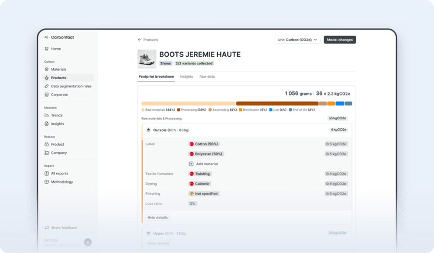Viewport: 434px width, 253px height.
Task: Open Share feedback link
Action: click(x=61, y=228)
